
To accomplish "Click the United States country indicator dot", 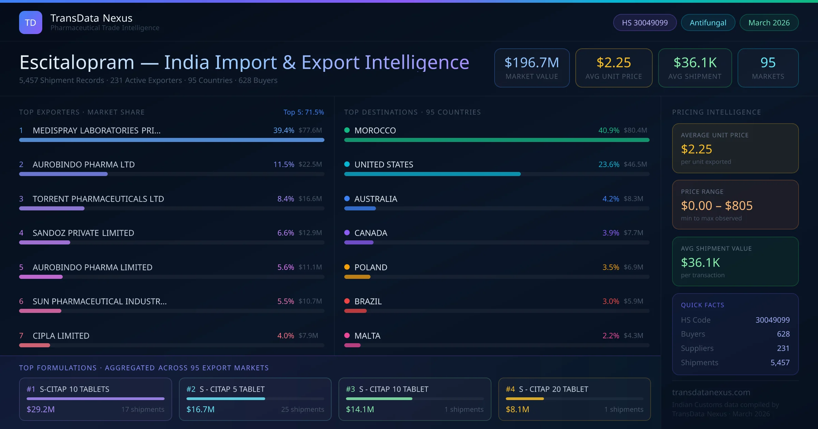I will 347,164.
